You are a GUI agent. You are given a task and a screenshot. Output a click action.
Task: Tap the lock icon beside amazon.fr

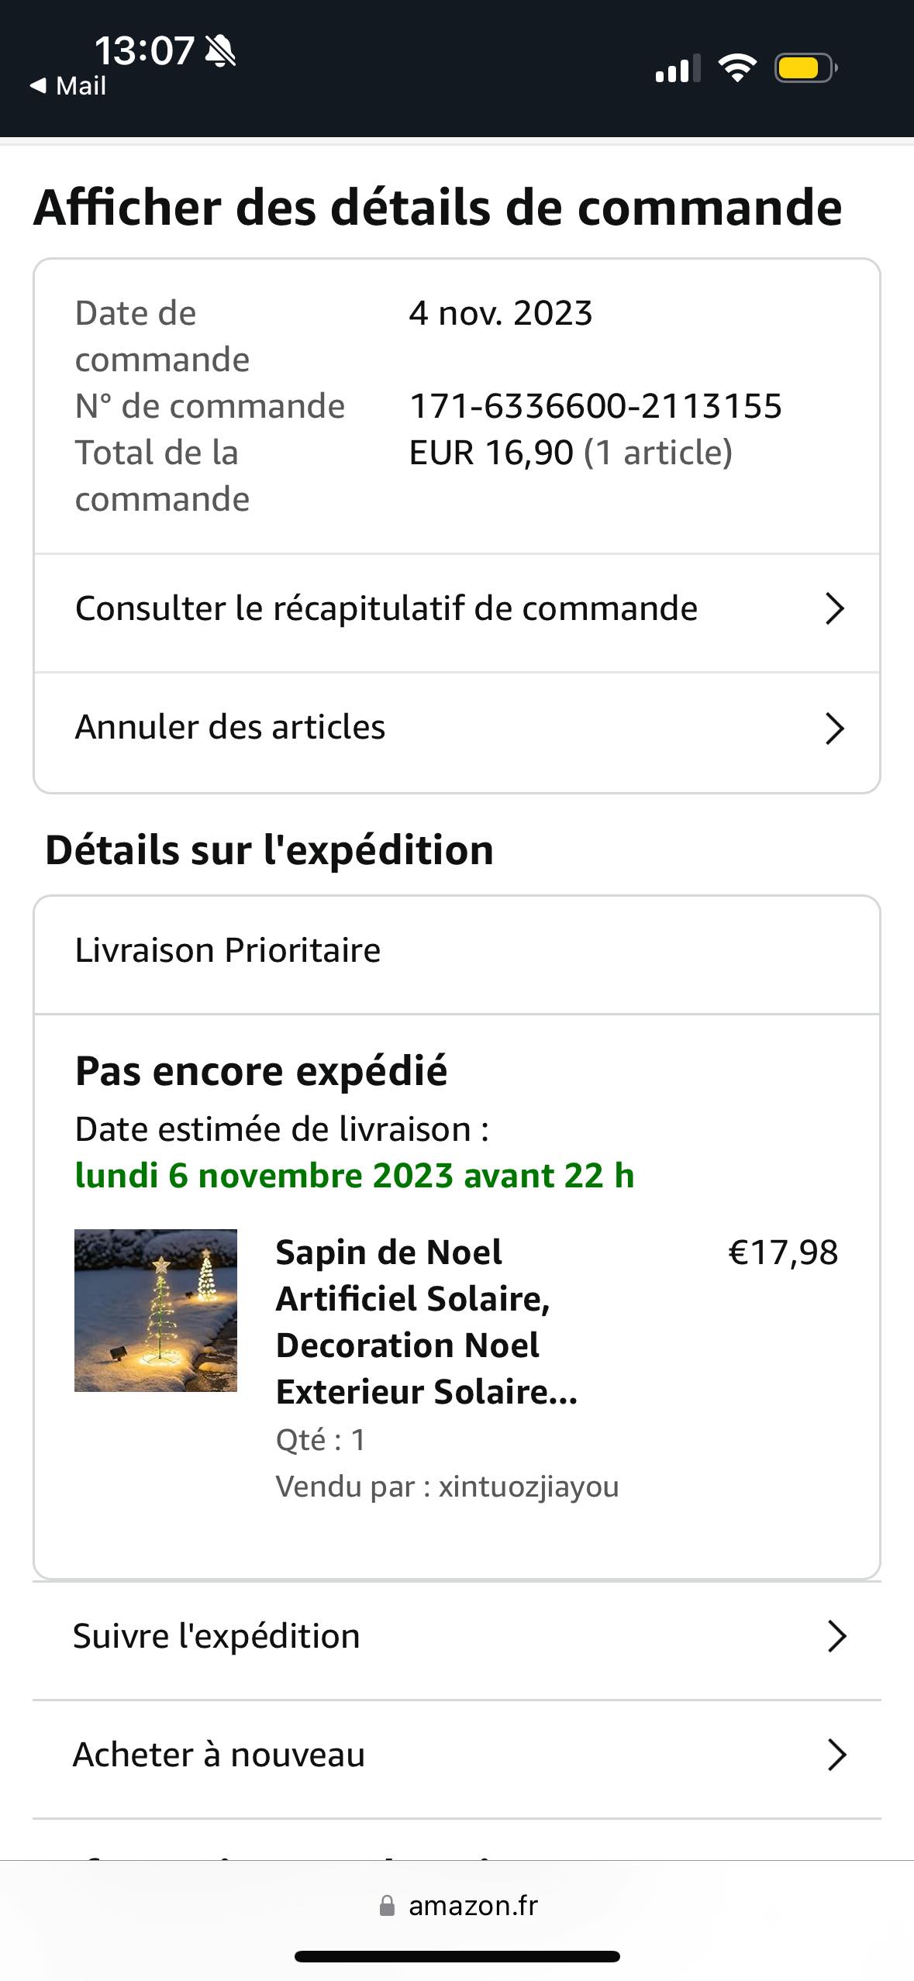tap(387, 1906)
